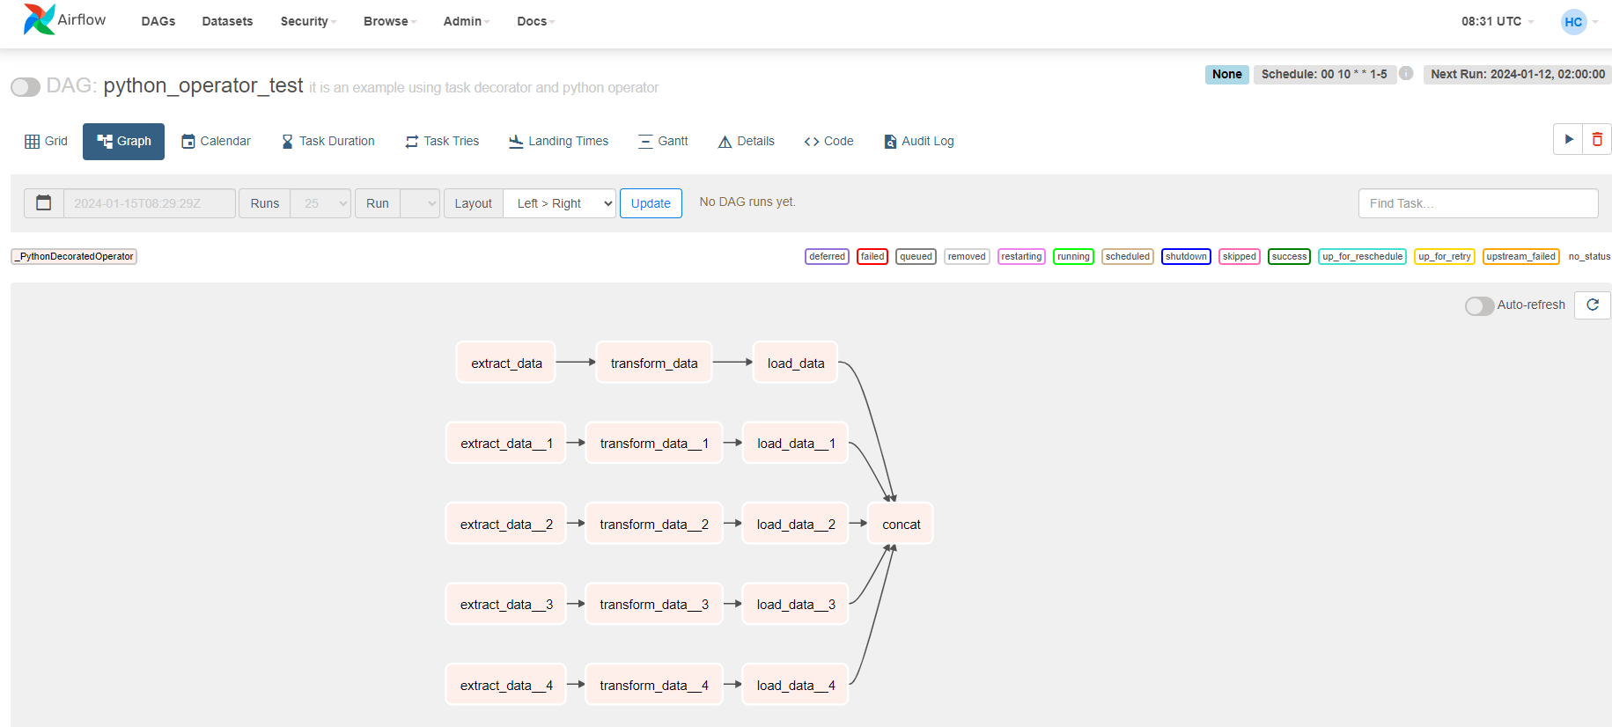This screenshot has width=1612, height=727.
Task: Open the Task Tries tab
Action: (x=442, y=141)
